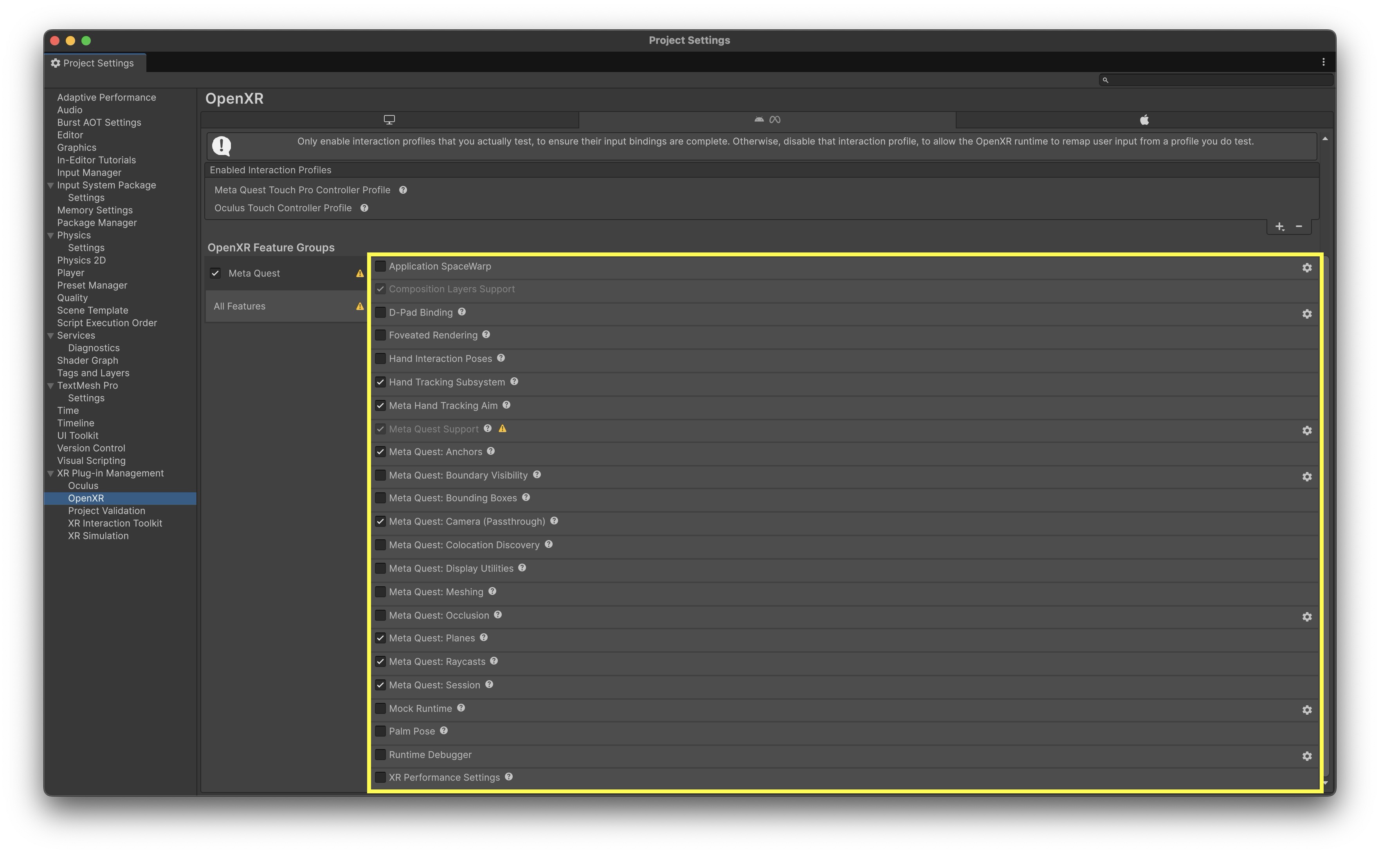Click warning icon beside Meta Quest Support
Viewport: 1380px width, 854px height.
tap(503, 429)
